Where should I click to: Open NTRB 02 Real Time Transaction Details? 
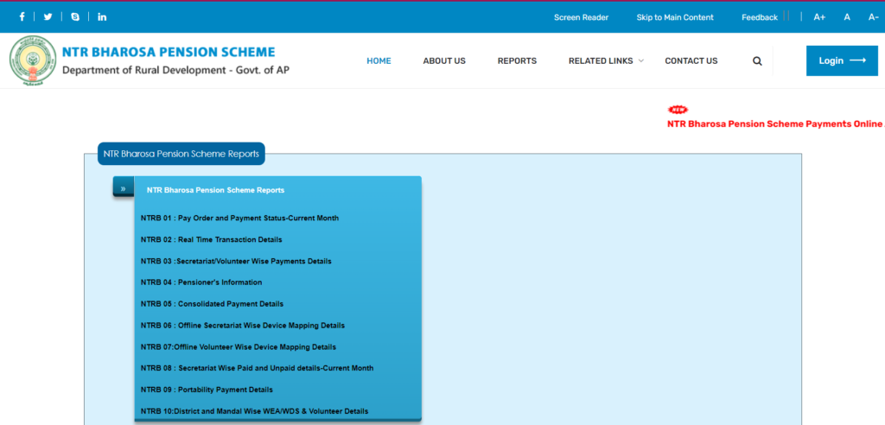tap(211, 239)
